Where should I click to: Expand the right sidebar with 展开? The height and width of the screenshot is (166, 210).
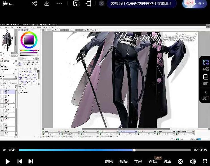206,95
